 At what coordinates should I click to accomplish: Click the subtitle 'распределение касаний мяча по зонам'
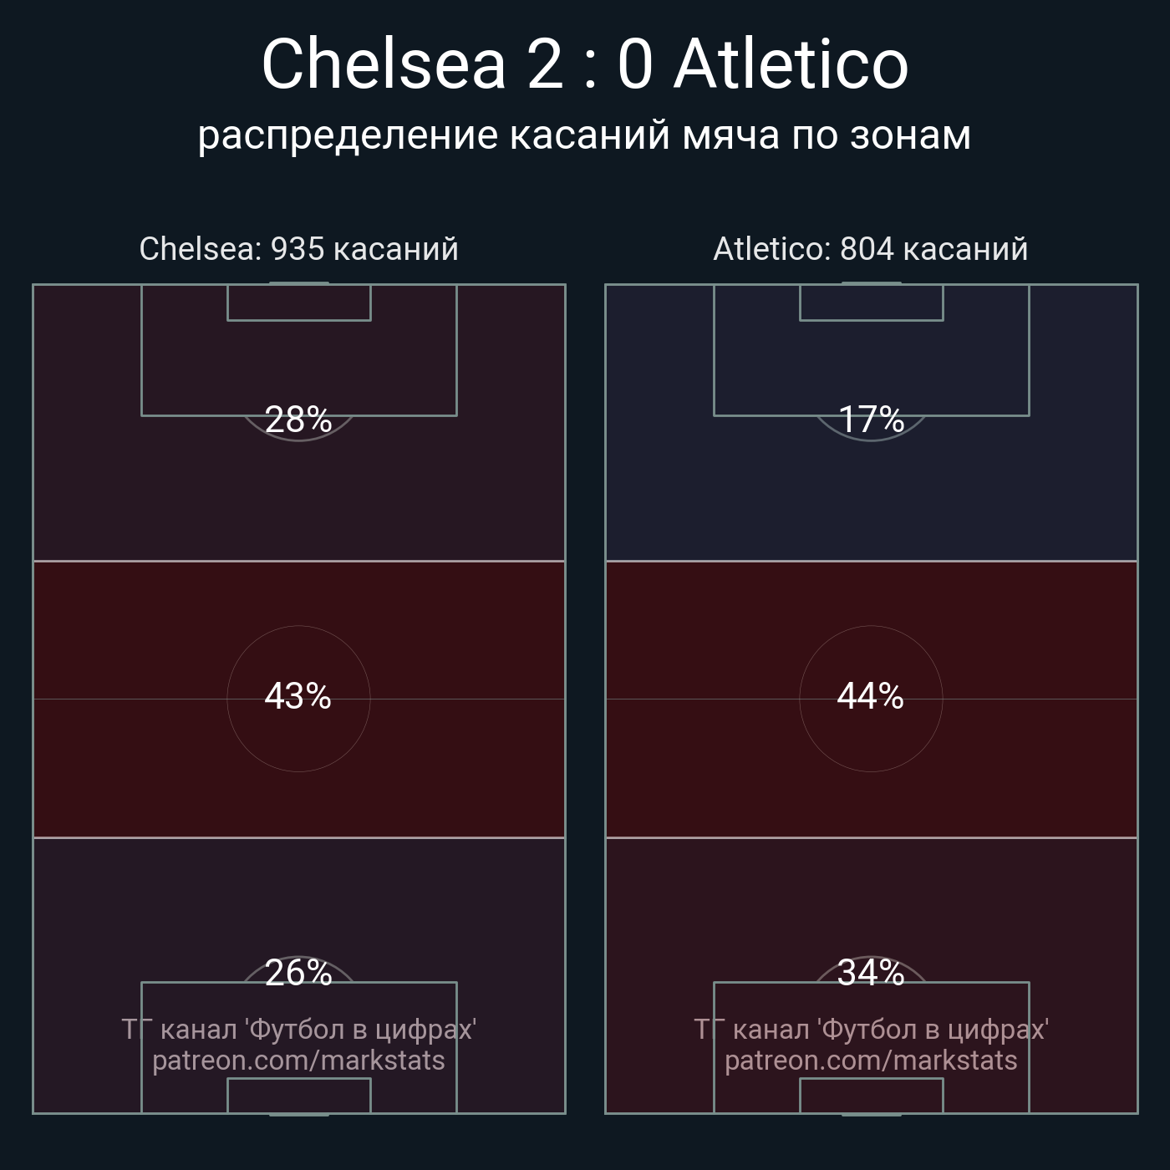584,135
